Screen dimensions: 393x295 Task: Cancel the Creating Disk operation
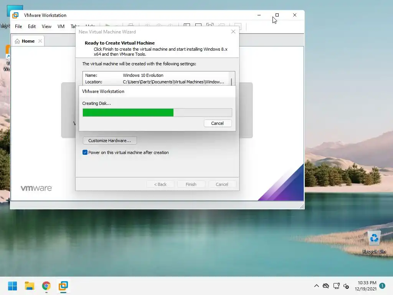coord(217,123)
